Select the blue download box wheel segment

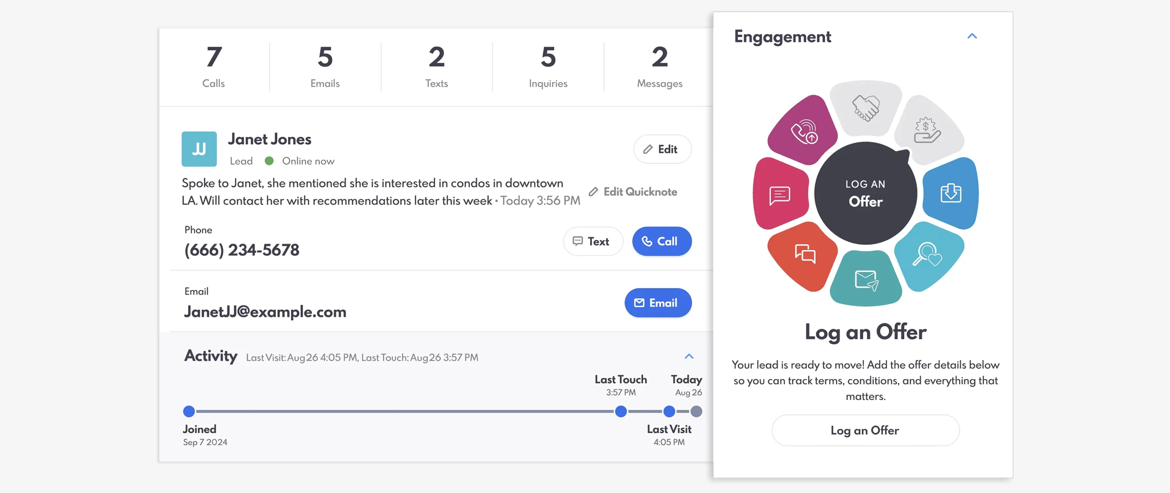tap(951, 193)
